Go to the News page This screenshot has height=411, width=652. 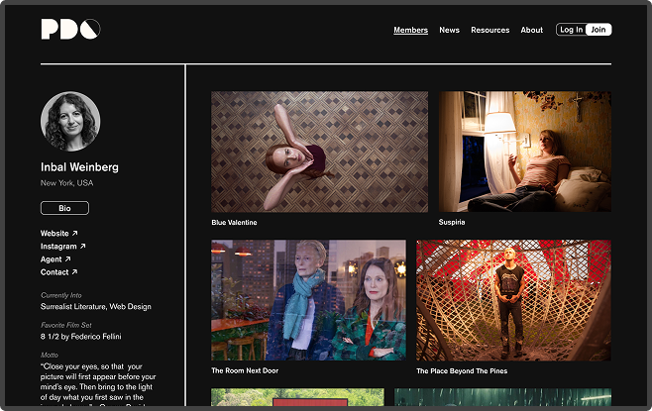(x=449, y=30)
